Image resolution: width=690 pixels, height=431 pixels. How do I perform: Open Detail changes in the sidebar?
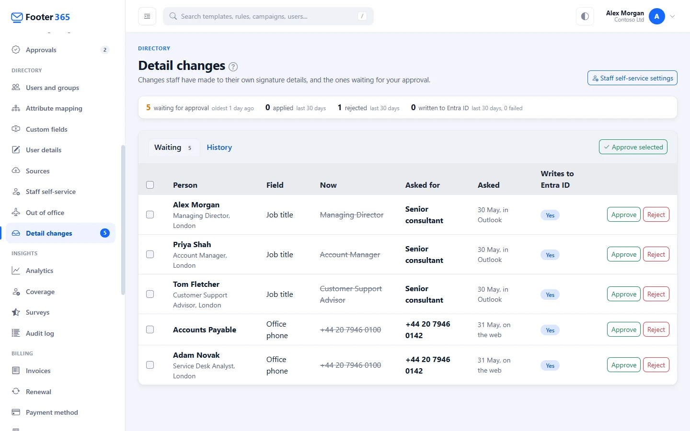point(61,233)
